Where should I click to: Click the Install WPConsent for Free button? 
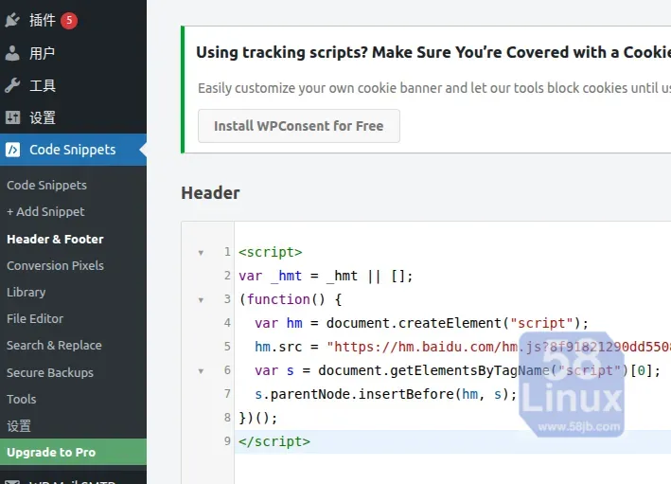click(x=299, y=126)
